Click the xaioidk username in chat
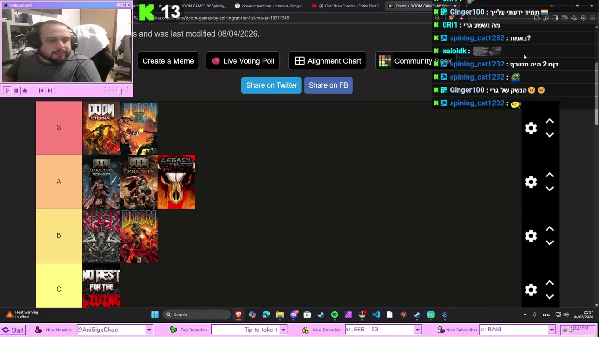This screenshot has width=599, height=337. pyautogui.click(x=454, y=51)
